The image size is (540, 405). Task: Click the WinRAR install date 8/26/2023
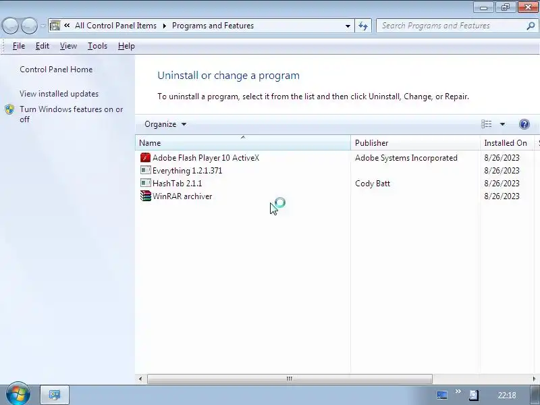click(502, 196)
